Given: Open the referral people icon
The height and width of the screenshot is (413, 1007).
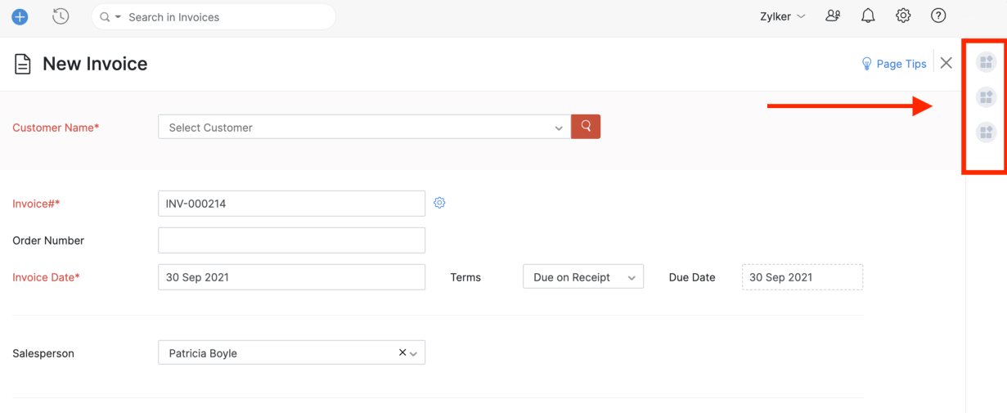Looking at the screenshot, I should coord(833,16).
